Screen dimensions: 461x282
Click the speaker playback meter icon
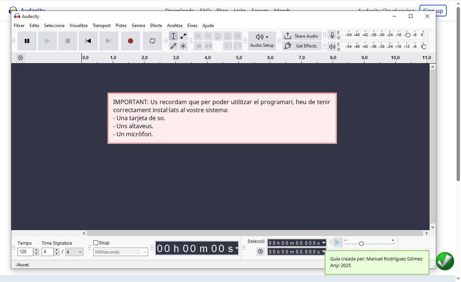pos(332,46)
